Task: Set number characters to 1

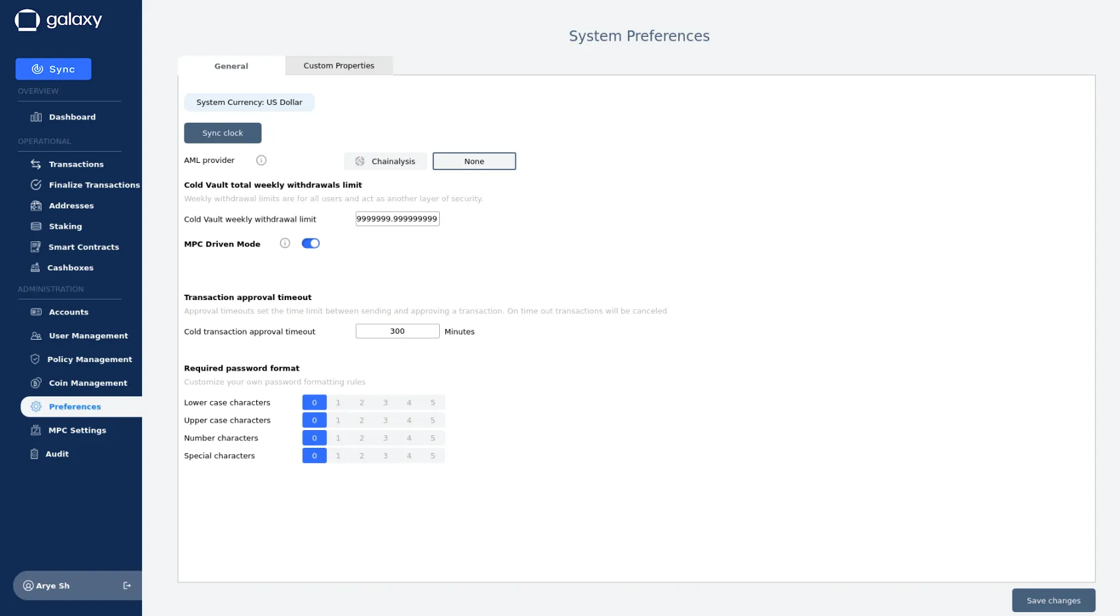Action: 338,438
